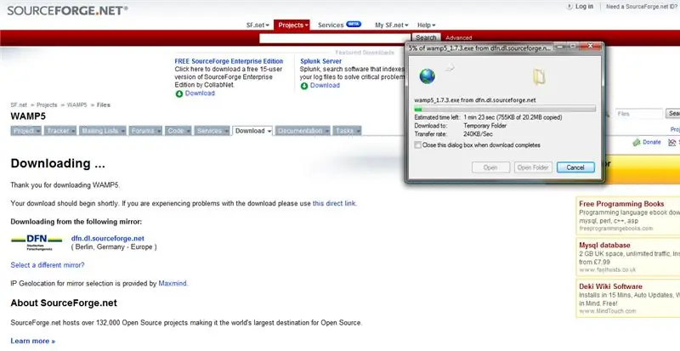Select the Download tab
The width and height of the screenshot is (680, 351).
point(252,131)
